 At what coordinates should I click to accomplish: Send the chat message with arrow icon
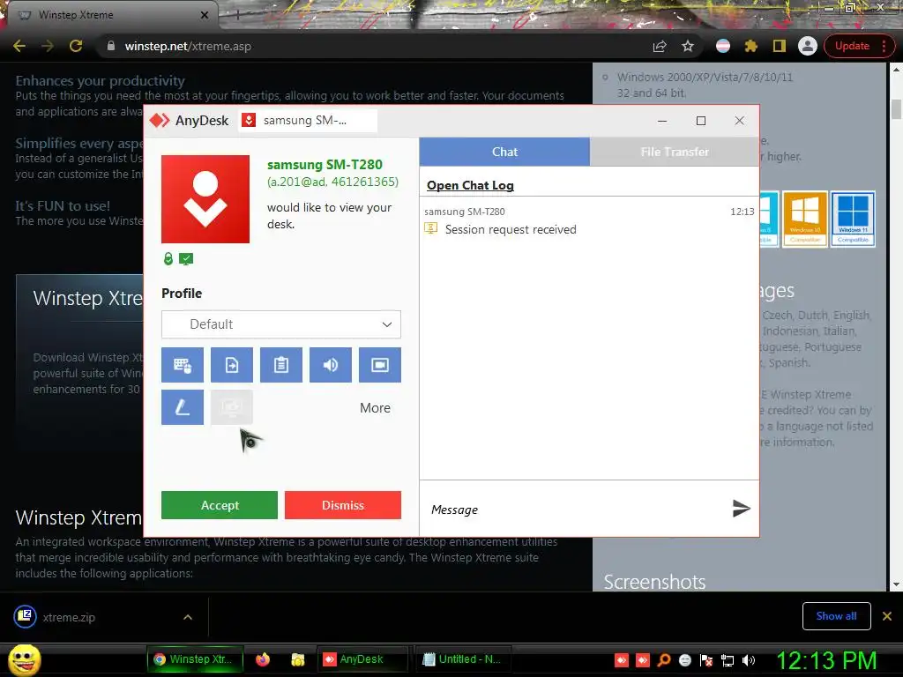[x=741, y=509]
